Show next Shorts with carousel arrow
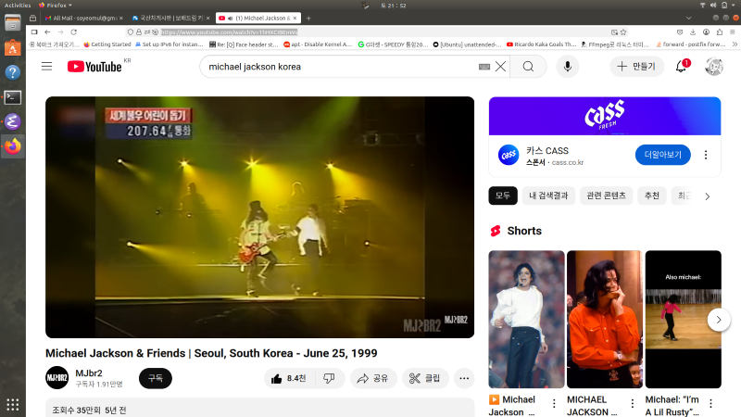The height and width of the screenshot is (417, 741). pyautogui.click(x=719, y=320)
